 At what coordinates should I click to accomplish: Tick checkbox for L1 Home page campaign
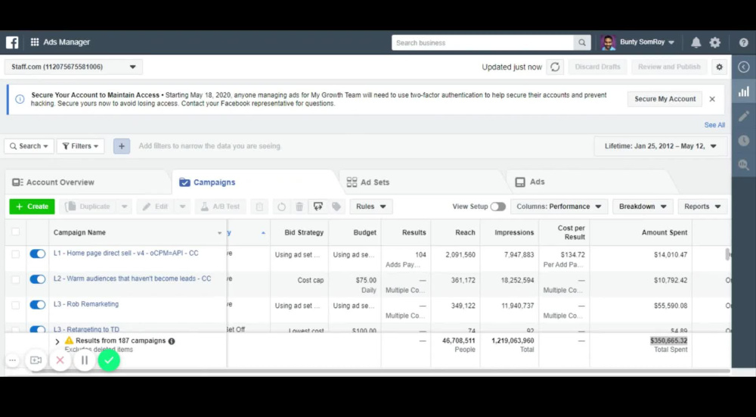(15, 254)
